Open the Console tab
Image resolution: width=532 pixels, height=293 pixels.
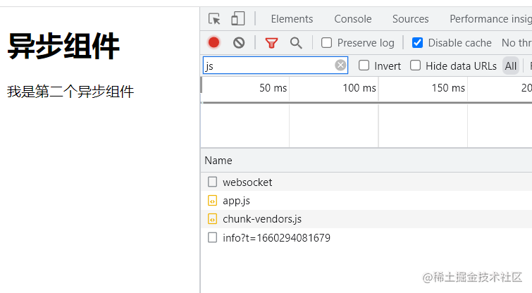[x=353, y=19]
